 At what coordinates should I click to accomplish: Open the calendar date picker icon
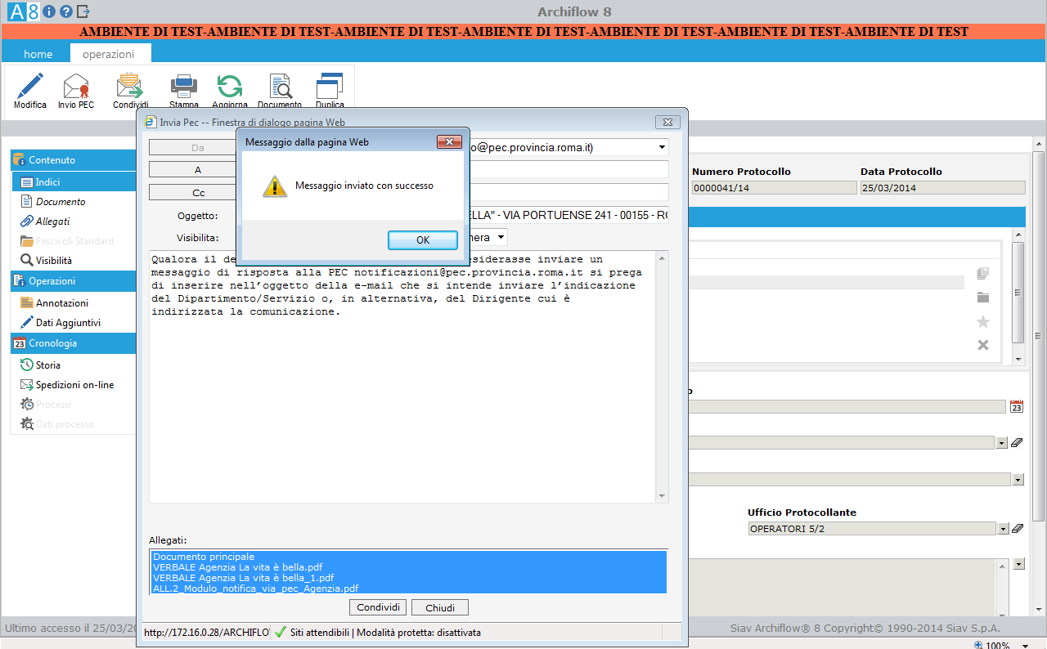pos(1017,406)
